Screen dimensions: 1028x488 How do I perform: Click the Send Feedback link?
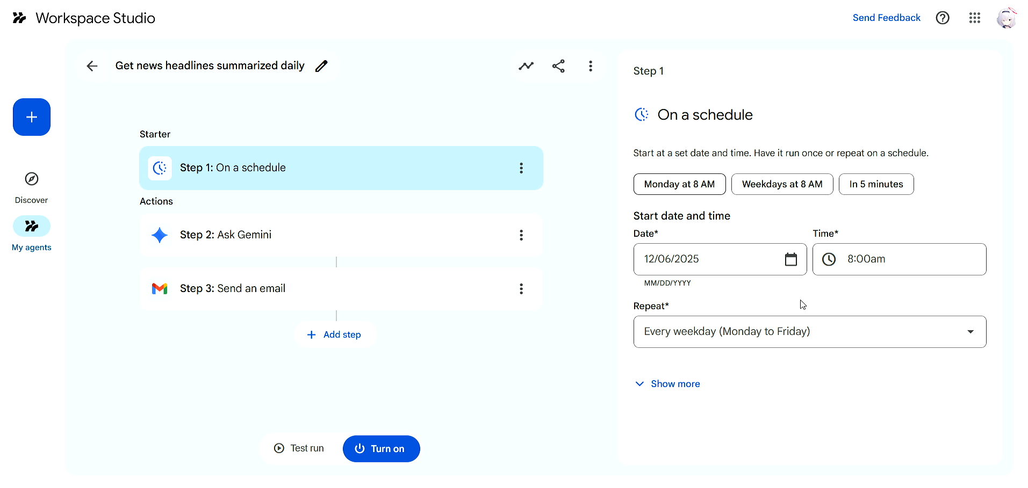[886, 18]
